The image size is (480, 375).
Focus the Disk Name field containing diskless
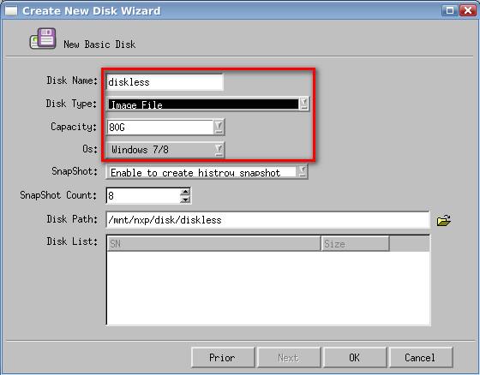[165, 82]
